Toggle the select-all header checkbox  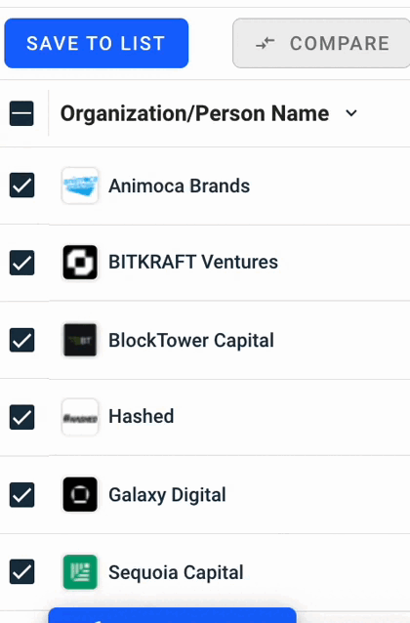(21, 113)
